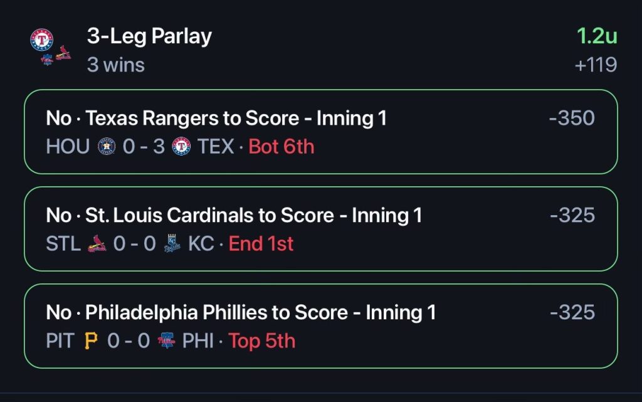Click the Royals logo beside KC
This screenshot has height=402, width=642.
point(172,243)
